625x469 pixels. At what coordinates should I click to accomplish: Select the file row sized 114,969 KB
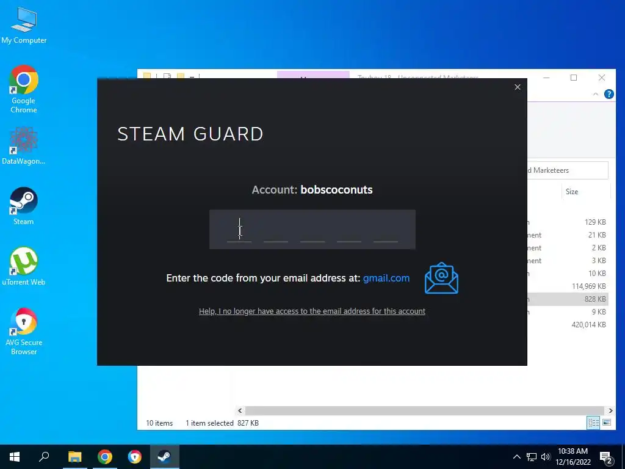(569, 286)
